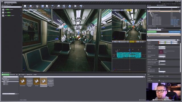Open the Edit menu
This screenshot has width=182, height=102.
point(5,4)
